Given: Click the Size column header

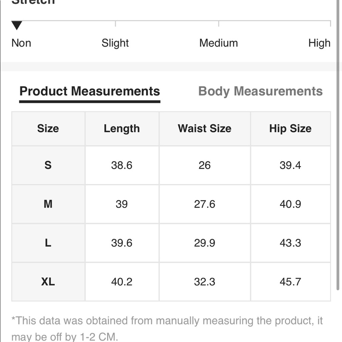Looking at the screenshot, I should tap(48, 129).
